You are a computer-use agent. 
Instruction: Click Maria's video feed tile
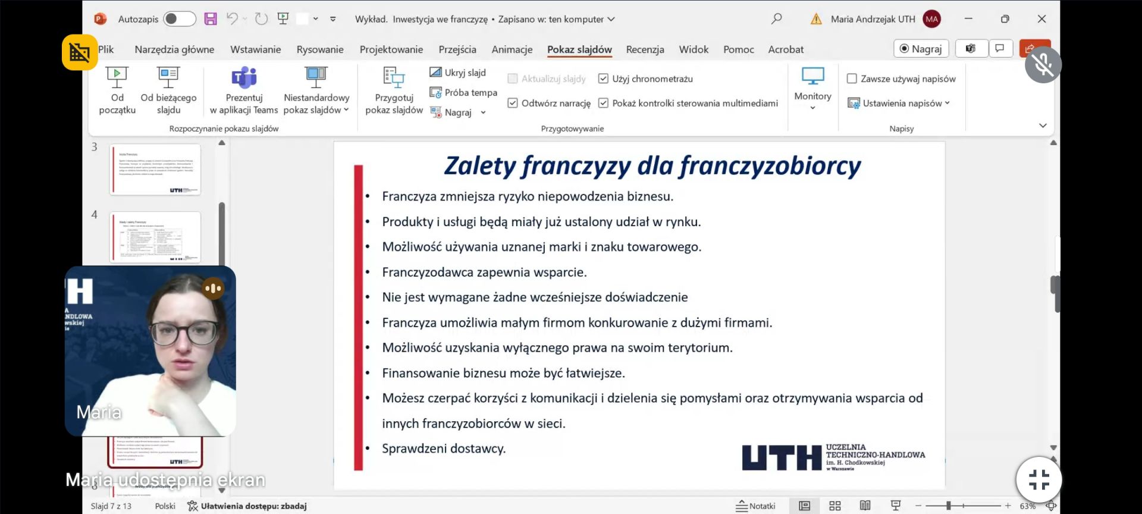pyautogui.click(x=150, y=351)
